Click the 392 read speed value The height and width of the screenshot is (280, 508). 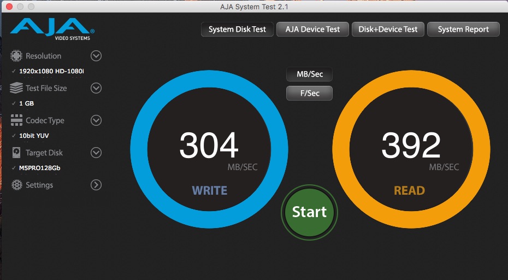pyautogui.click(x=411, y=145)
